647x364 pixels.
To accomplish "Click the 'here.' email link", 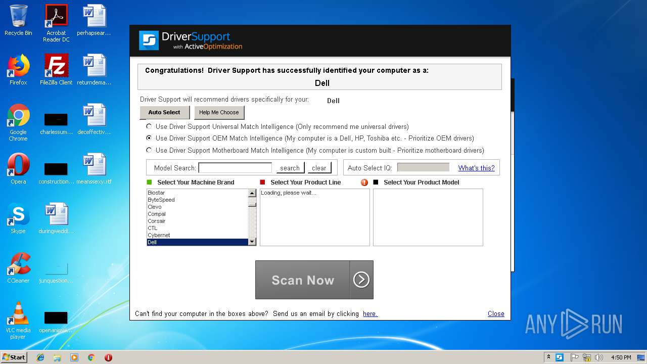I will (370, 314).
